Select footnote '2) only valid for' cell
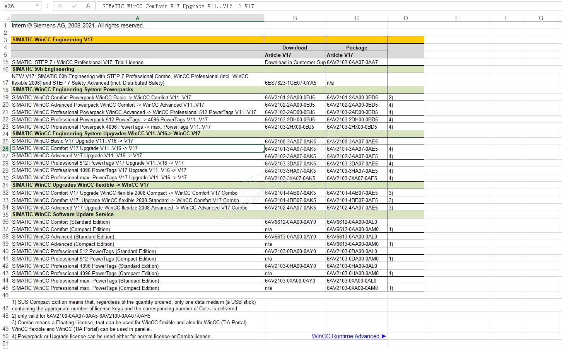This screenshot has width=562, height=349. pyautogui.click(x=137, y=316)
